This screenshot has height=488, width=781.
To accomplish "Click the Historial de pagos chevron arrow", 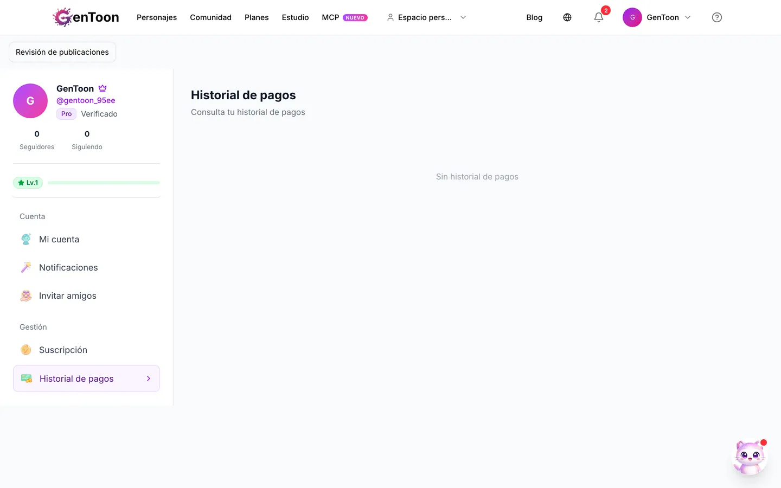I will point(149,378).
